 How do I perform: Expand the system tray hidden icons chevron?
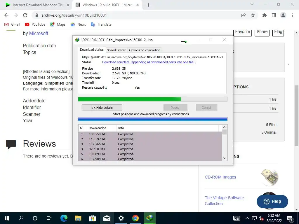[247, 218]
